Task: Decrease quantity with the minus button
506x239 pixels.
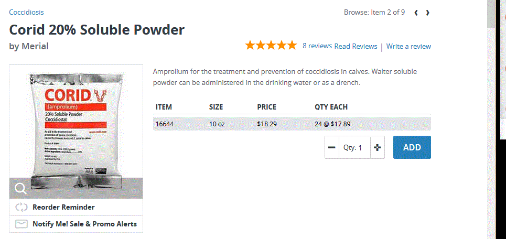Action: point(332,148)
